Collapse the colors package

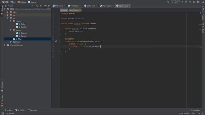point(11,21)
